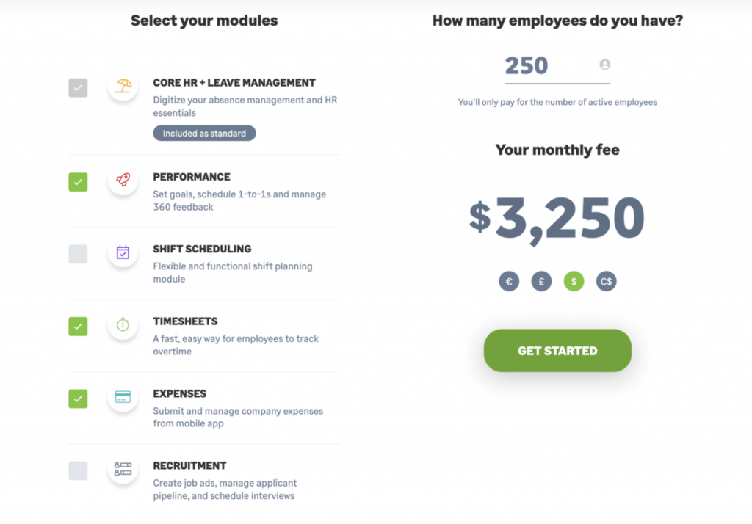The image size is (752, 524).
Task: Disable the Performance module checkbox
Action: click(x=78, y=181)
